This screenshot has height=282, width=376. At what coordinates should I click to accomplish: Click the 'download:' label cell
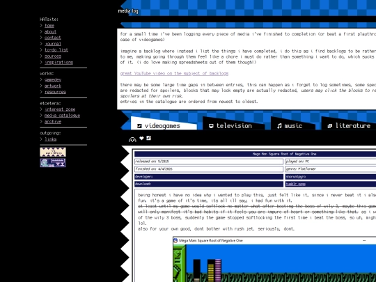pos(209,184)
